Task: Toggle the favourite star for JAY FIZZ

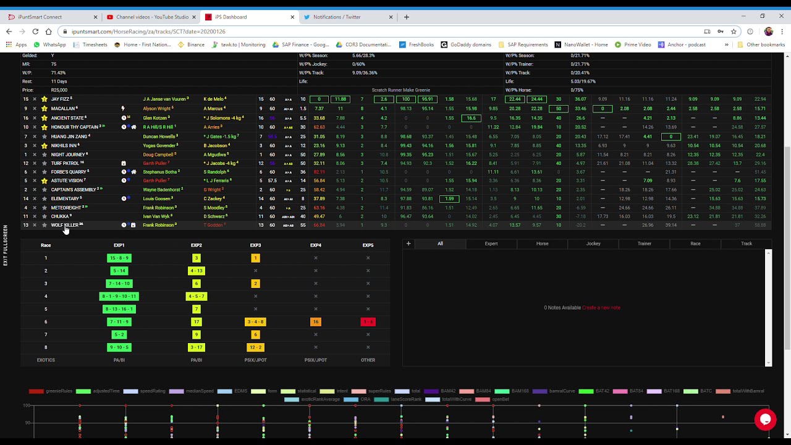Action: 44,100
